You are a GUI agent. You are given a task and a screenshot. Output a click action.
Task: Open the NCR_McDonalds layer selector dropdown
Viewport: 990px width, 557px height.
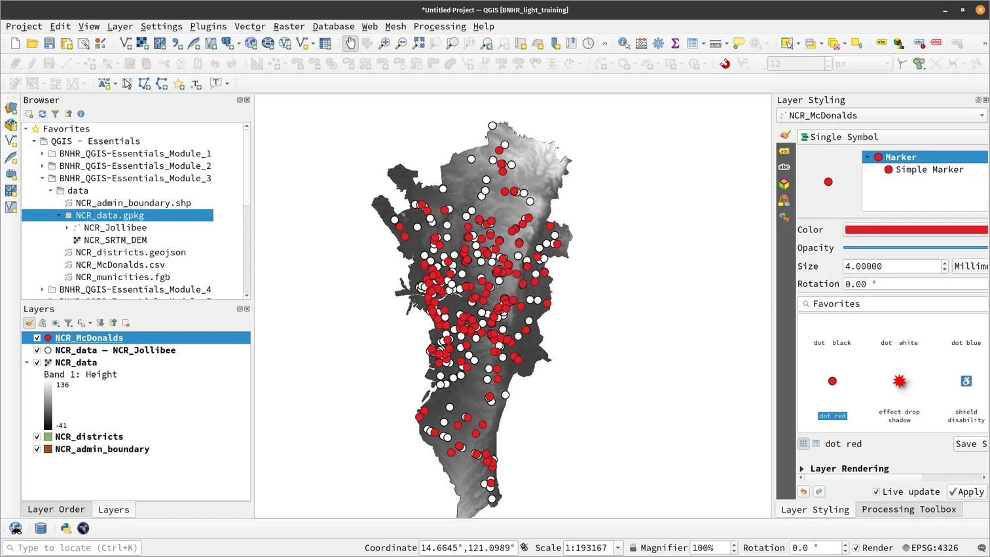(882, 115)
